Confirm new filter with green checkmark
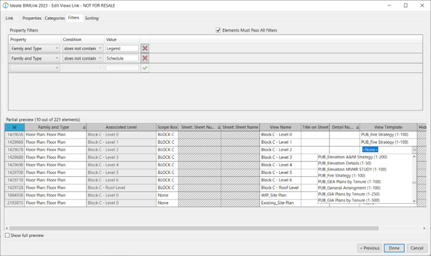 pos(145,68)
